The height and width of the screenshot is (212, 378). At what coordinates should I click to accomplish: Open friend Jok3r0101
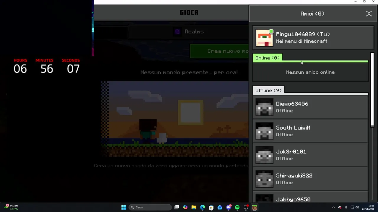pos(310,155)
